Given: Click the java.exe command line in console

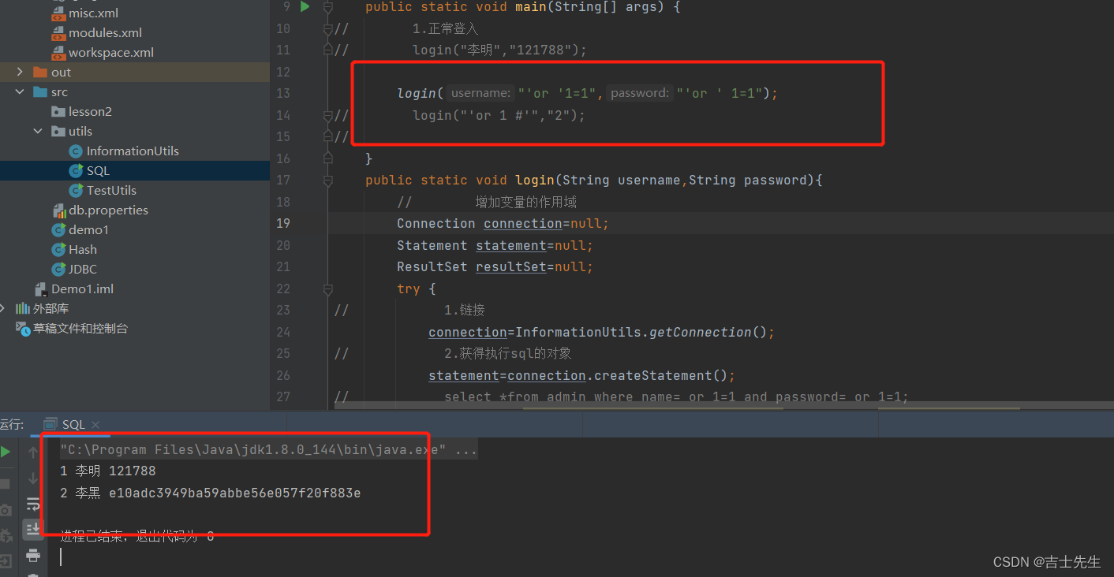Looking at the screenshot, I should coord(269,450).
